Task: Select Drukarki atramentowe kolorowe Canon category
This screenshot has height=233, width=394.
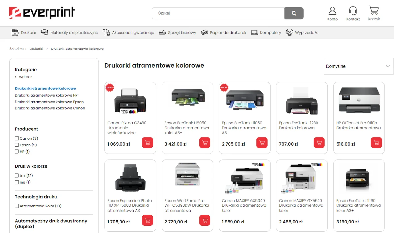Action: click(x=50, y=108)
